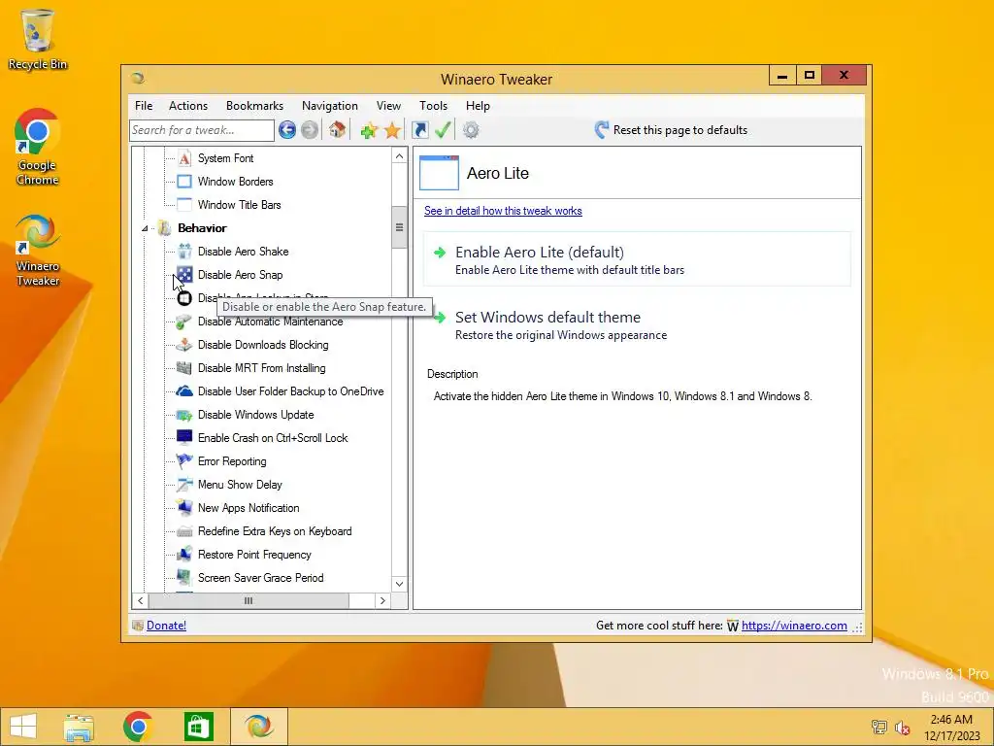Open the Donate! link
Viewport: 994px width, 746px height.
click(166, 626)
